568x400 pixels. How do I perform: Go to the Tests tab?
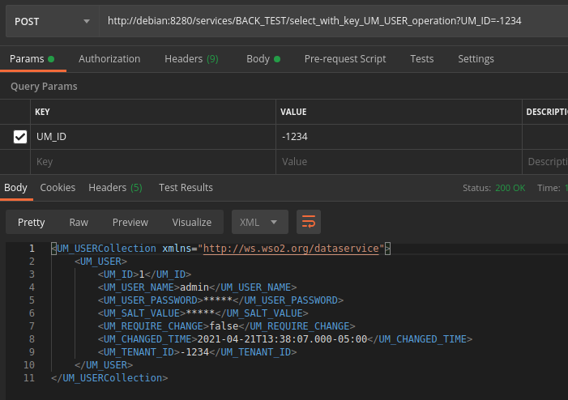pos(421,59)
